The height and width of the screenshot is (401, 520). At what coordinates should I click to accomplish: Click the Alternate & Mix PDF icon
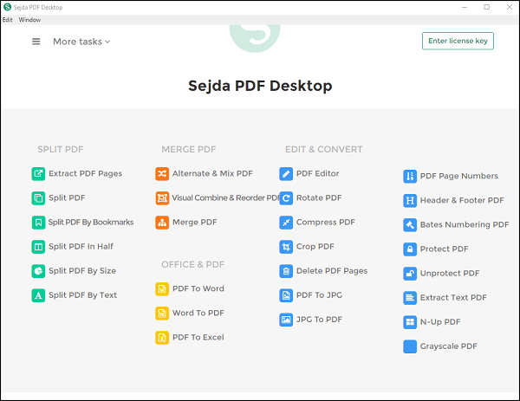[x=162, y=174]
